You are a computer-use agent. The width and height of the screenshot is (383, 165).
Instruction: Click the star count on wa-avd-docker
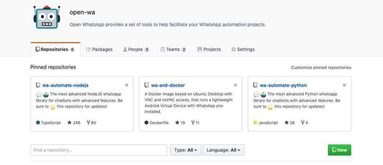pos(180,123)
